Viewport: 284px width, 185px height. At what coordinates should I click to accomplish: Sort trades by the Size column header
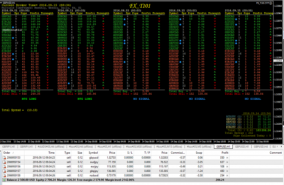(x=78, y=153)
